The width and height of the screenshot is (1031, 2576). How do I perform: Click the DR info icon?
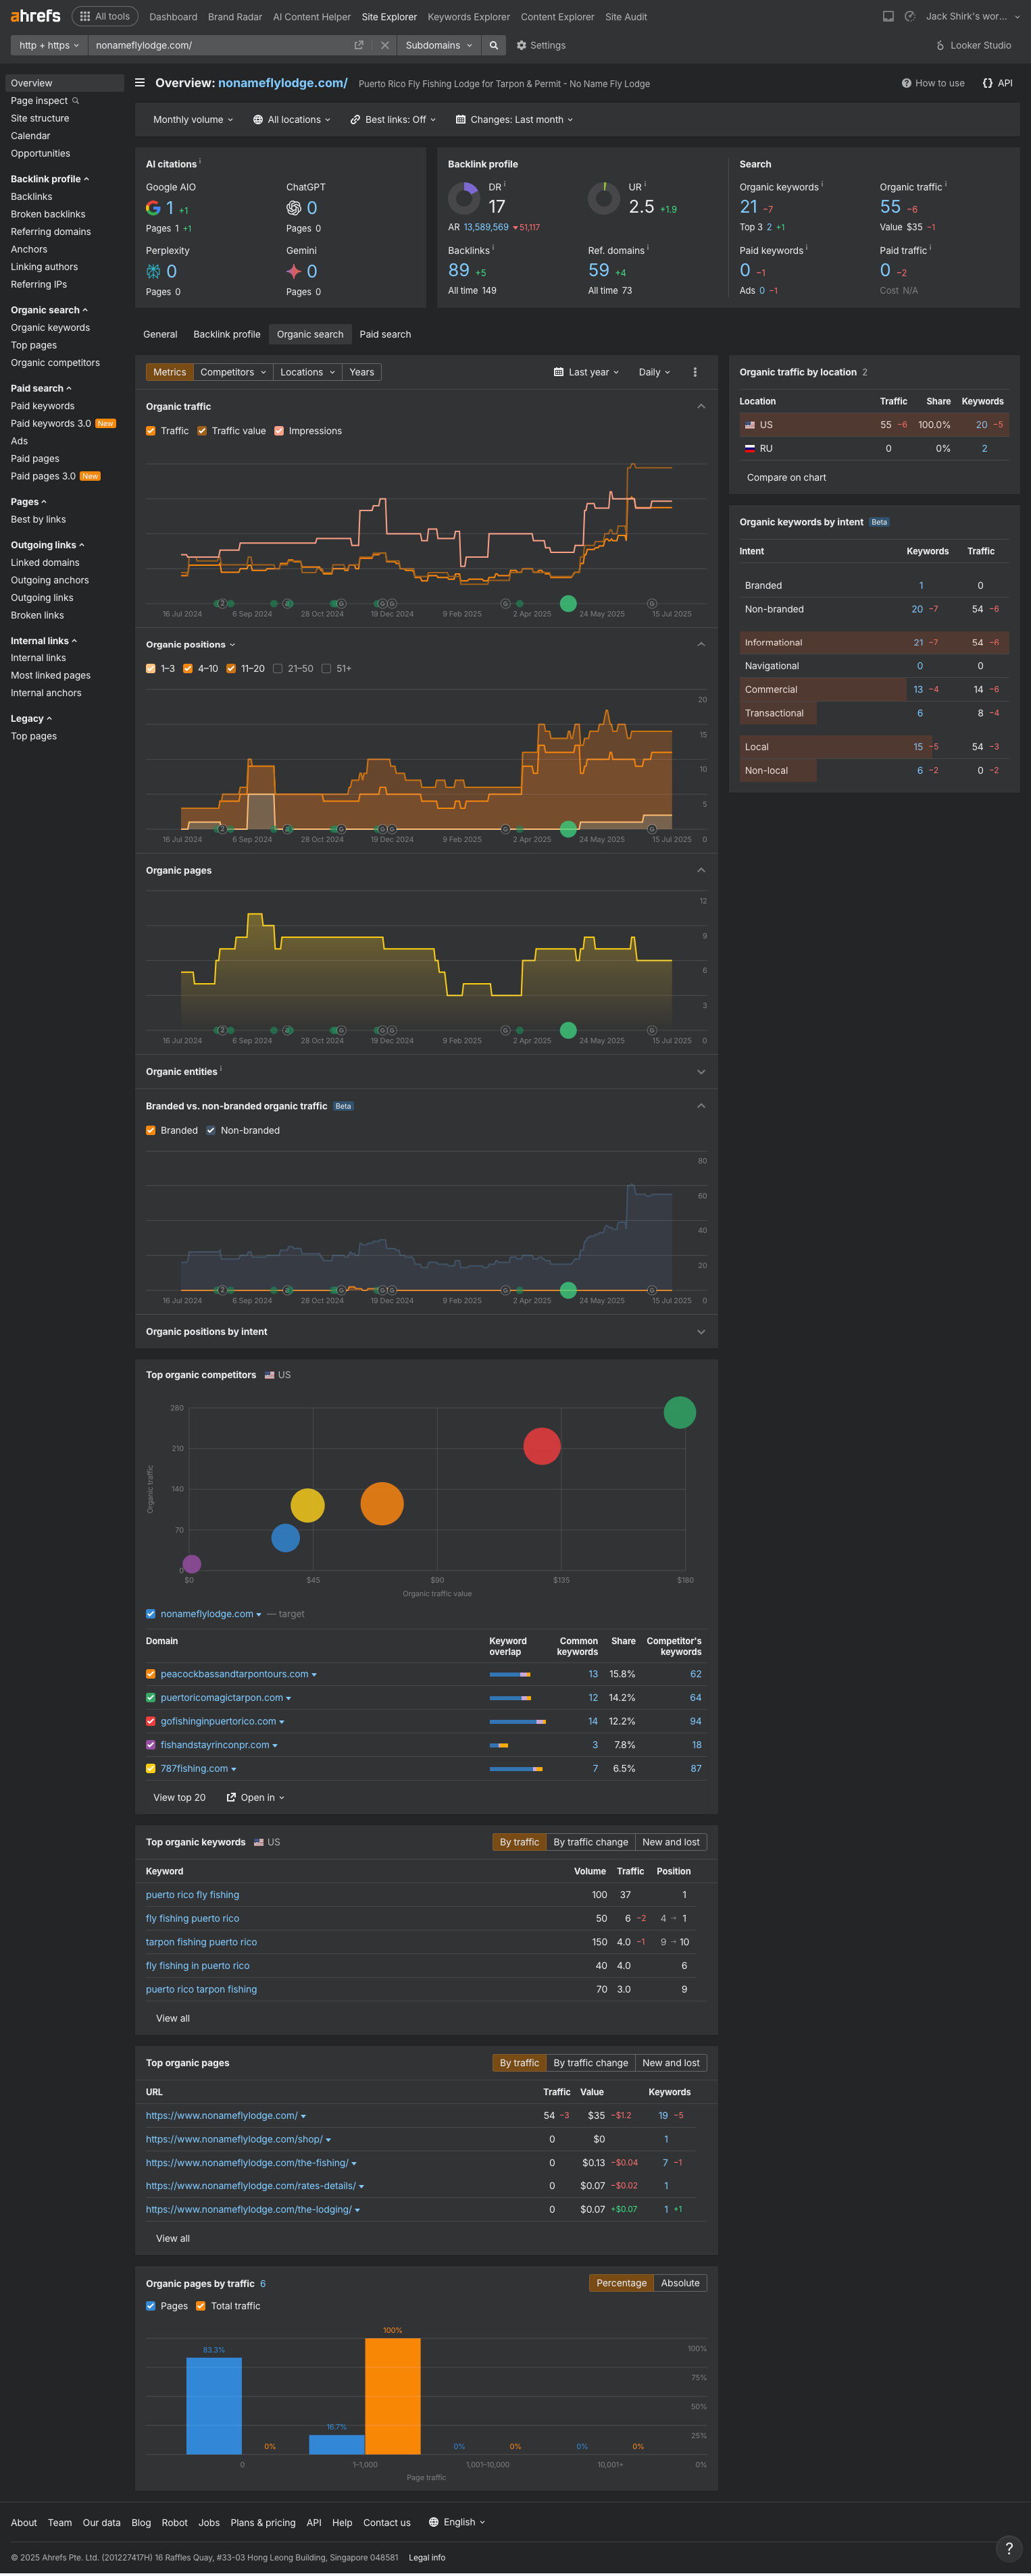[505, 184]
